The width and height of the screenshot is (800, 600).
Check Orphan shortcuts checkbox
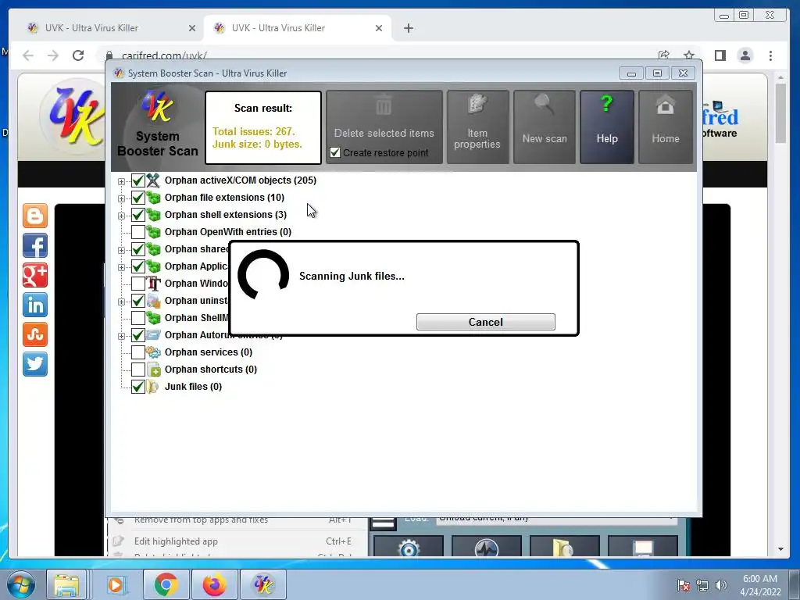point(137,370)
